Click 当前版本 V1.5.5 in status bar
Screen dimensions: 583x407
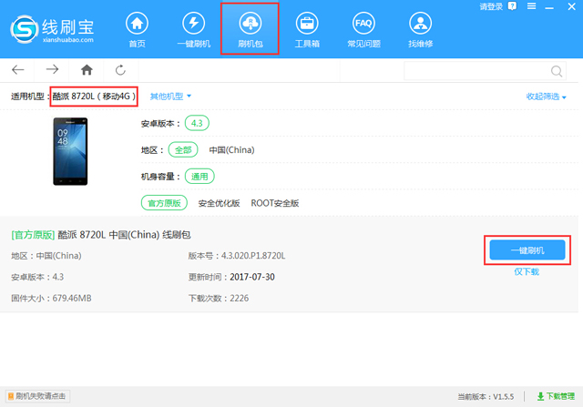point(486,397)
